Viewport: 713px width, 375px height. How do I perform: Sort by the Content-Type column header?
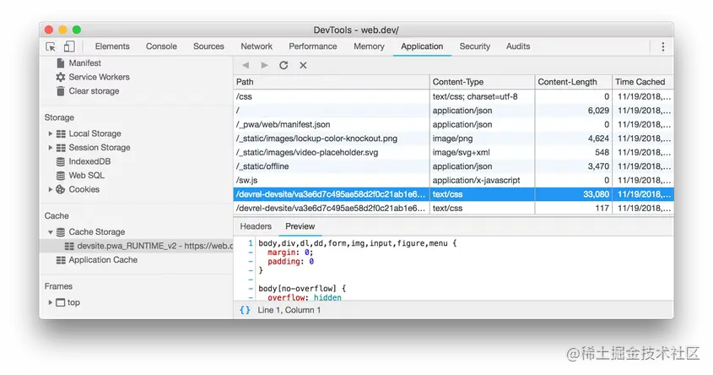(x=482, y=82)
